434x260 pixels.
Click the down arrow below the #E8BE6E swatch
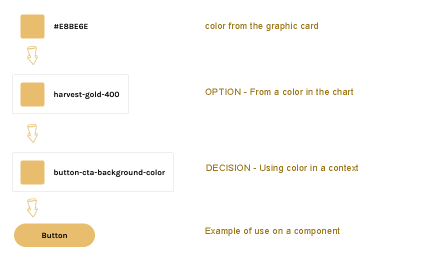click(x=32, y=55)
